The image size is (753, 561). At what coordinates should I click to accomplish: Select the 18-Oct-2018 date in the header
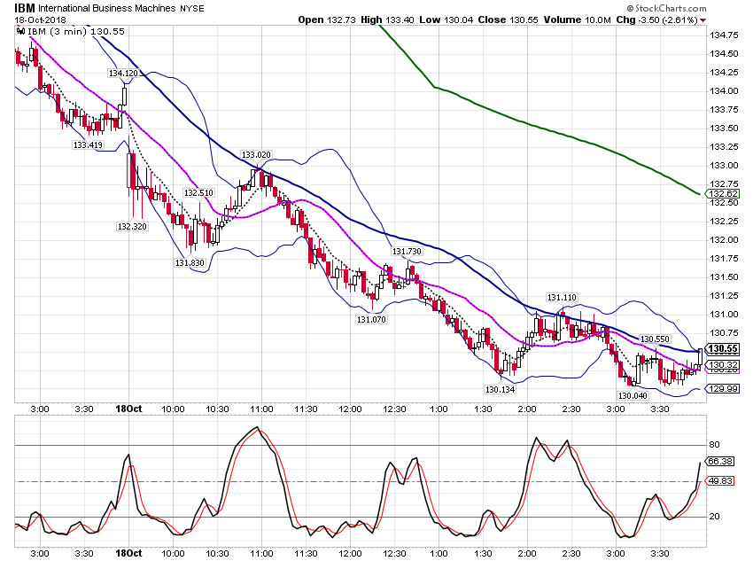(x=41, y=20)
